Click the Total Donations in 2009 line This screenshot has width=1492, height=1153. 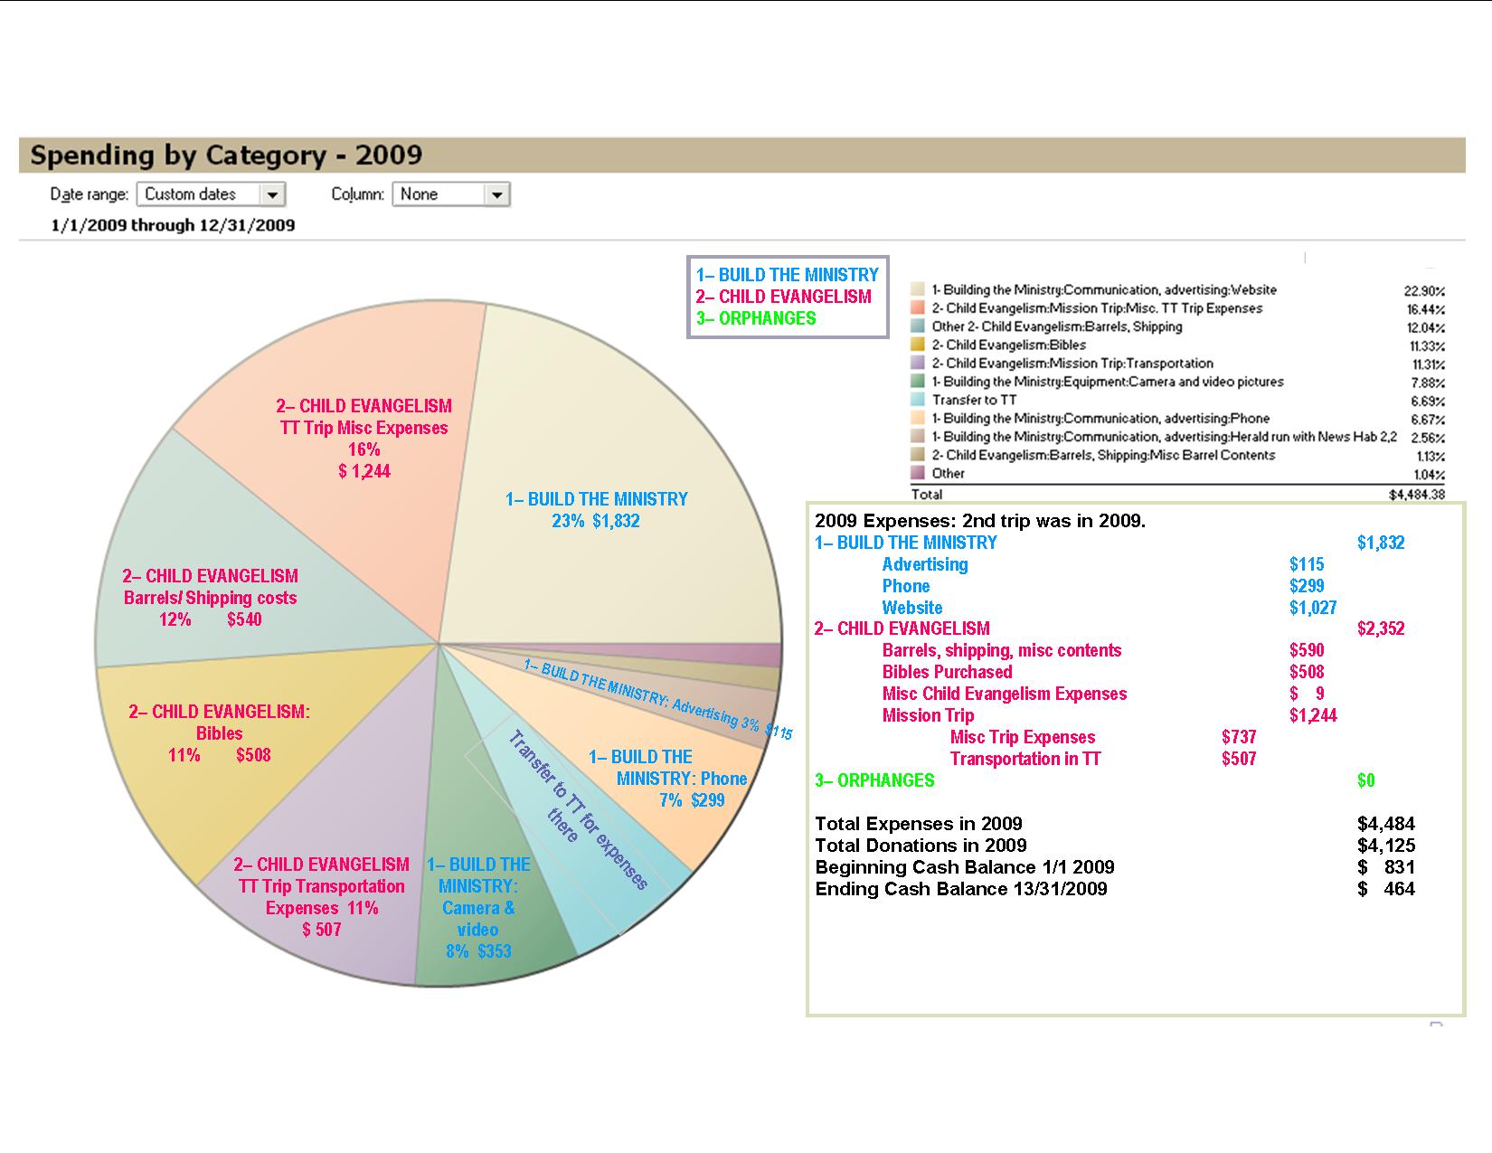tap(1115, 846)
